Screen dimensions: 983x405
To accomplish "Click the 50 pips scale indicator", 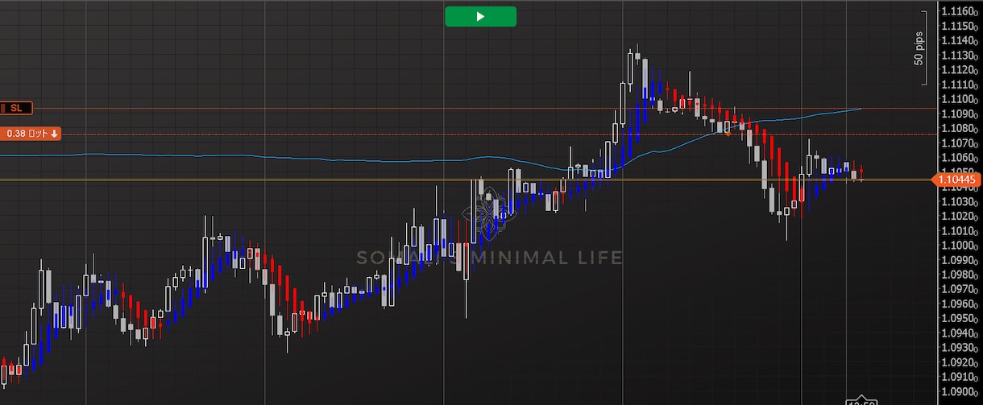I will (919, 48).
